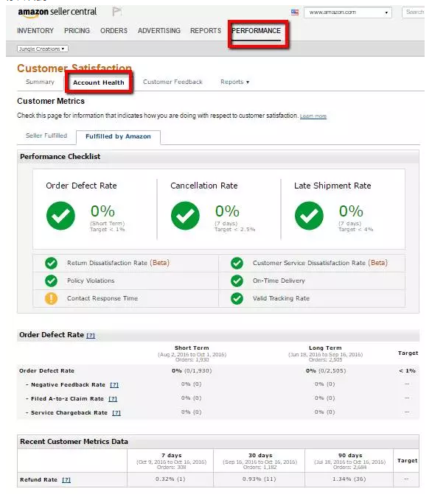Open the On-Time Delivery link

[279, 281]
